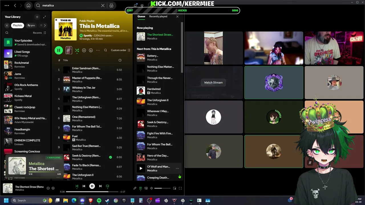Open Steam from the Windows taskbar
The image size is (365, 205).
click(x=107, y=200)
